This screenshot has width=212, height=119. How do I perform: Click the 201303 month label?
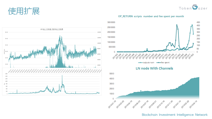(115, 56)
